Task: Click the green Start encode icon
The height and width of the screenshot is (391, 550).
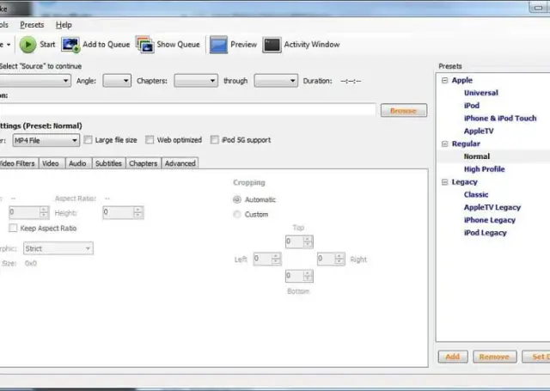Action: (27, 45)
